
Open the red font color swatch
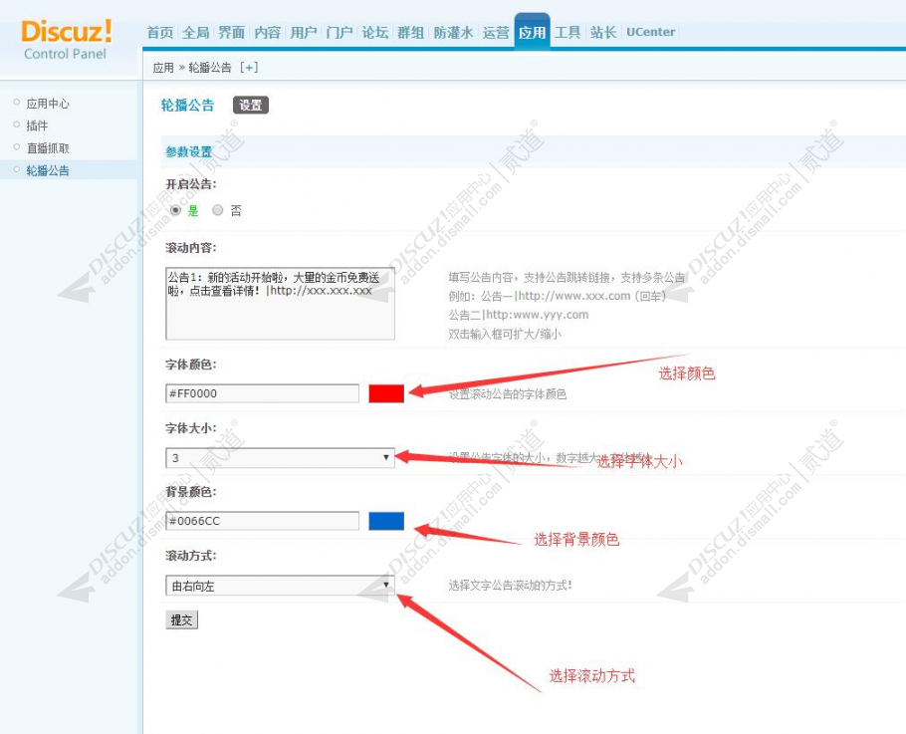point(386,393)
